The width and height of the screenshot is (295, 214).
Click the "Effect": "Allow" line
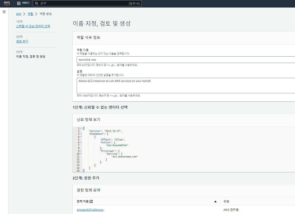tap(112, 140)
